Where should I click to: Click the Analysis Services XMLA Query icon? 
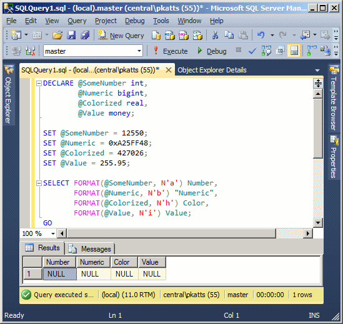click(197, 35)
